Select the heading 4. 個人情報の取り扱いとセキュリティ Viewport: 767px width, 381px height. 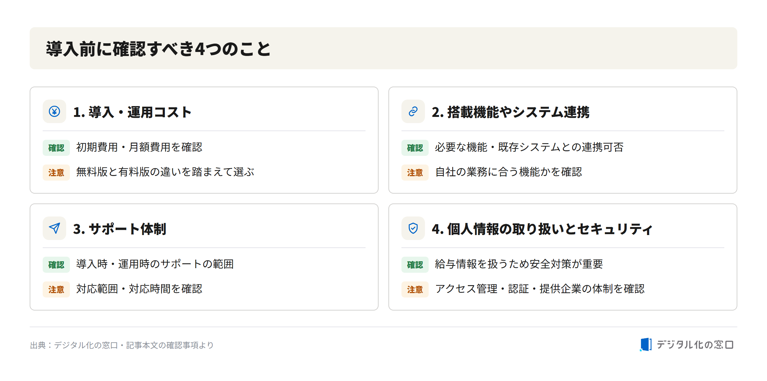click(x=542, y=229)
